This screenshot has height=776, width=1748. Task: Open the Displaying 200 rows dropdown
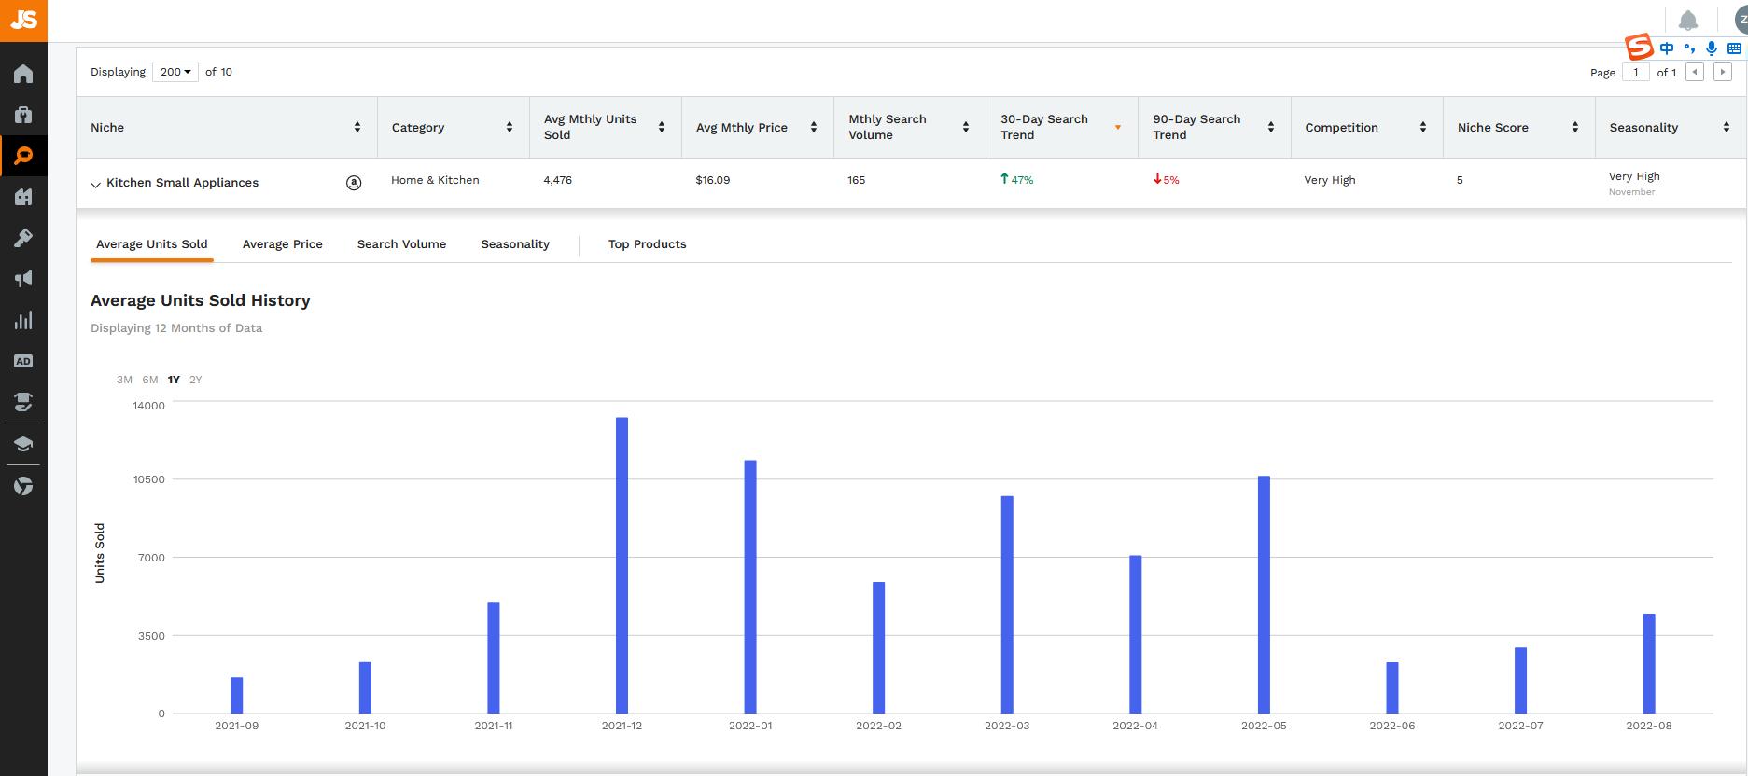pyautogui.click(x=175, y=72)
